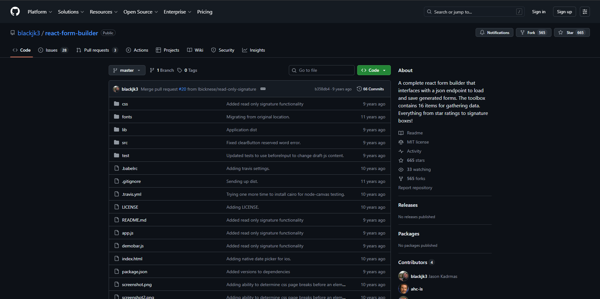Click the blackjk3 avatar in latest commit row
The width and height of the screenshot is (600, 299).
tap(116, 89)
